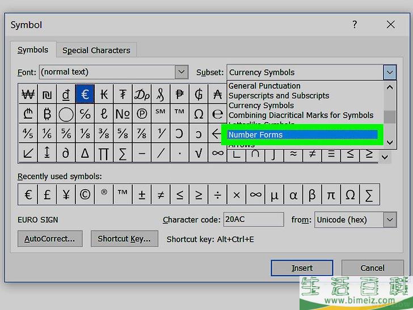
Task: Select the one-eighth fraction symbol
Action: point(85,134)
